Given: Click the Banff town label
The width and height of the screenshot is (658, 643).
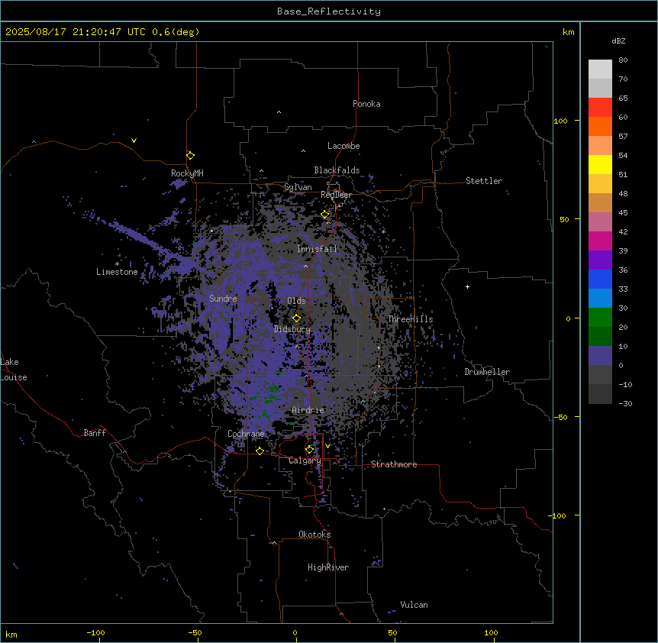Looking at the screenshot, I should (95, 433).
